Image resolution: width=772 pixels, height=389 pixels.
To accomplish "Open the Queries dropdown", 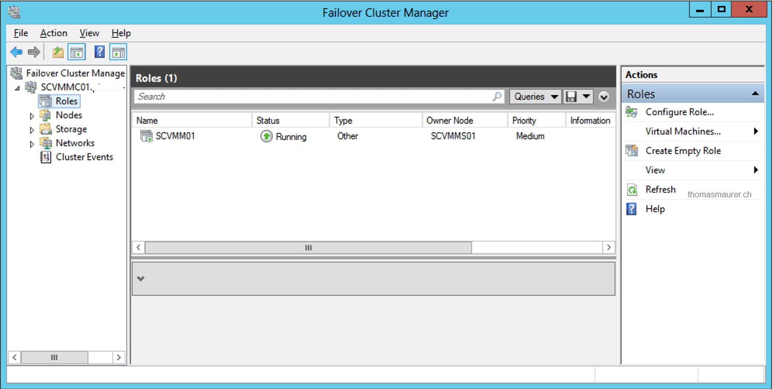I will pyautogui.click(x=535, y=97).
